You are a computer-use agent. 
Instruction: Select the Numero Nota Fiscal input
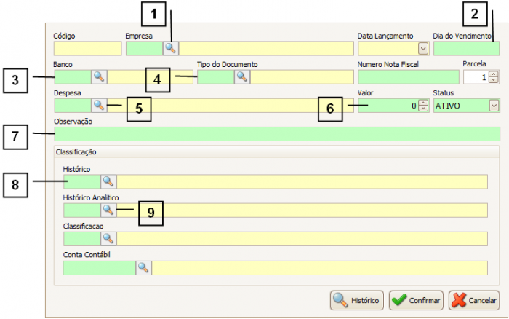[x=406, y=76]
